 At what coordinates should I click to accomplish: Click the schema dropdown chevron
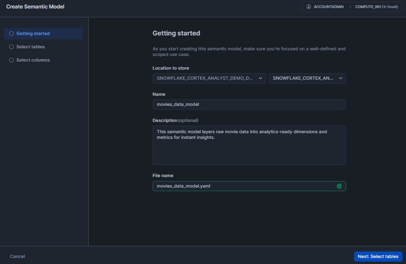[x=341, y=78]
